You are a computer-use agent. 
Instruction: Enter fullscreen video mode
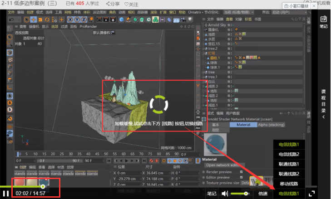(311, 193)
